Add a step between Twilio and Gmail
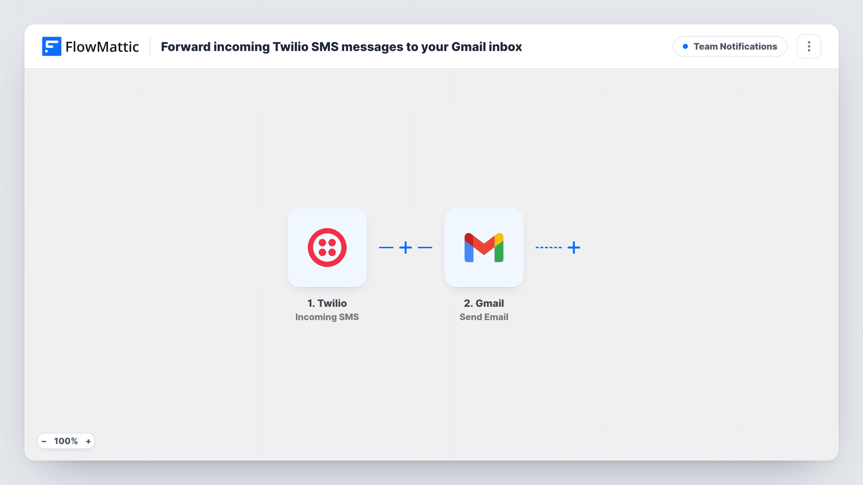Screen dimensions: 863x485 [406, 248]
